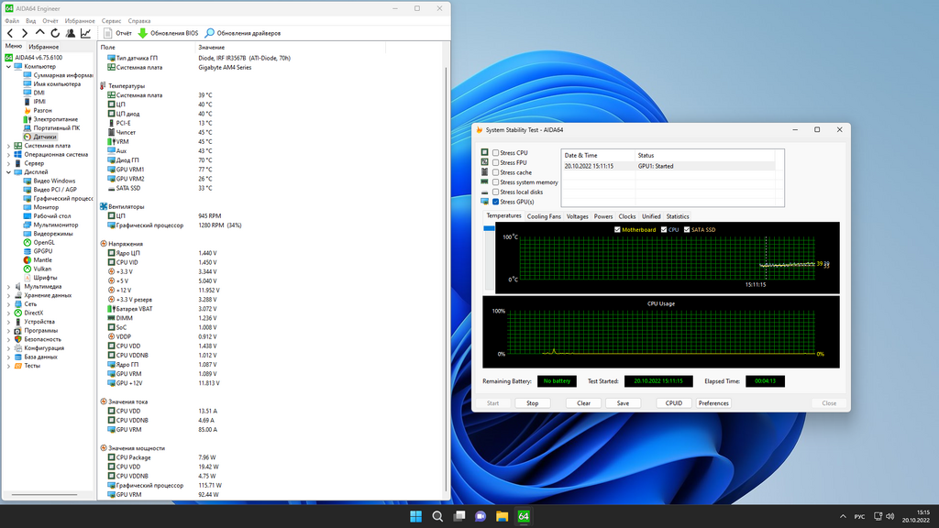Open the Файл menu

pos(12,21)
